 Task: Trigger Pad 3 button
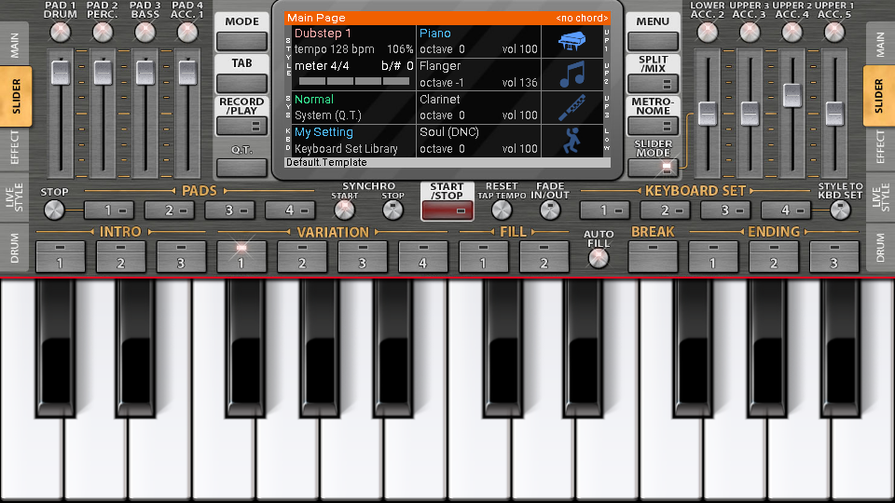[x=230, y=211]
